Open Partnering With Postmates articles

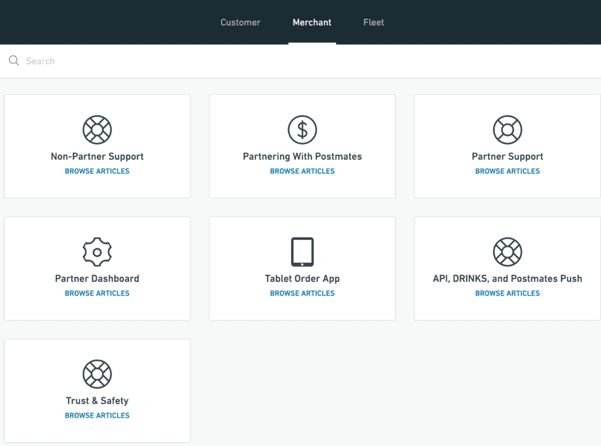(x=302, y=171)
